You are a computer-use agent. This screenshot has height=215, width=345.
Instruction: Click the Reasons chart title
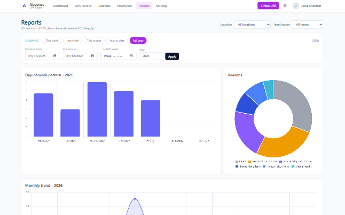pos(235,75)
